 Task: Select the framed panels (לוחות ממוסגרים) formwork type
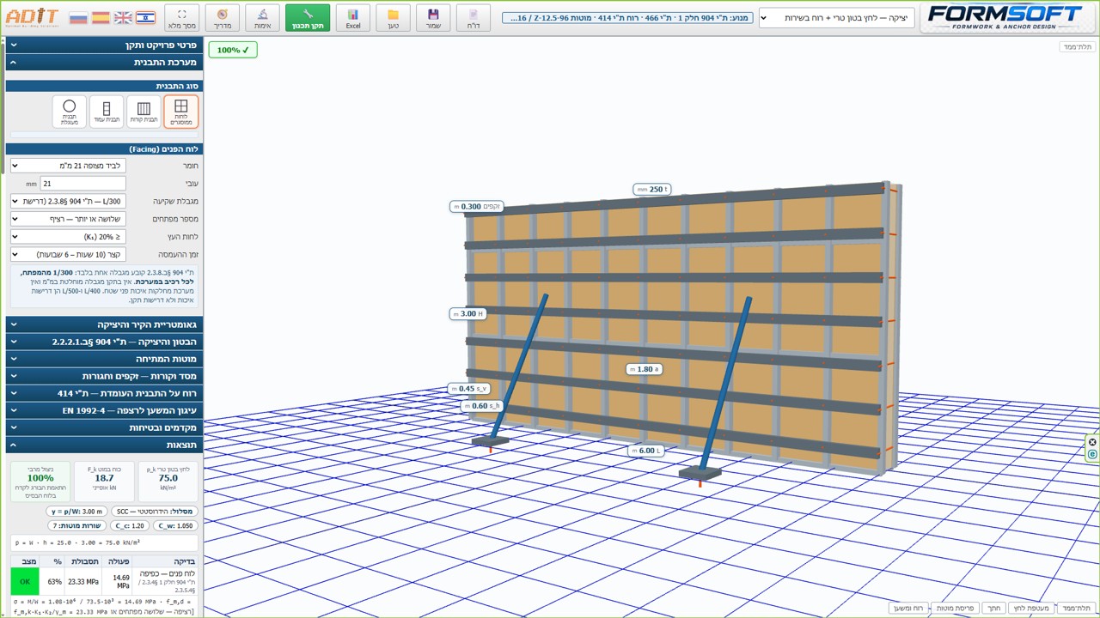click(x=180, y=112)
